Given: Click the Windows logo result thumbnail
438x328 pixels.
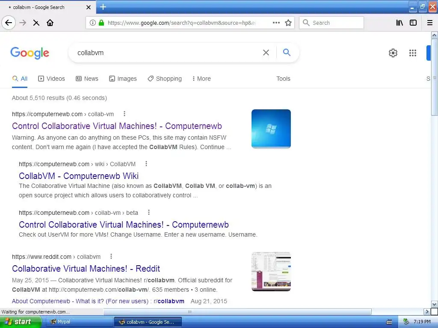Looking at the screenshot, I should [x=271, y=129].
